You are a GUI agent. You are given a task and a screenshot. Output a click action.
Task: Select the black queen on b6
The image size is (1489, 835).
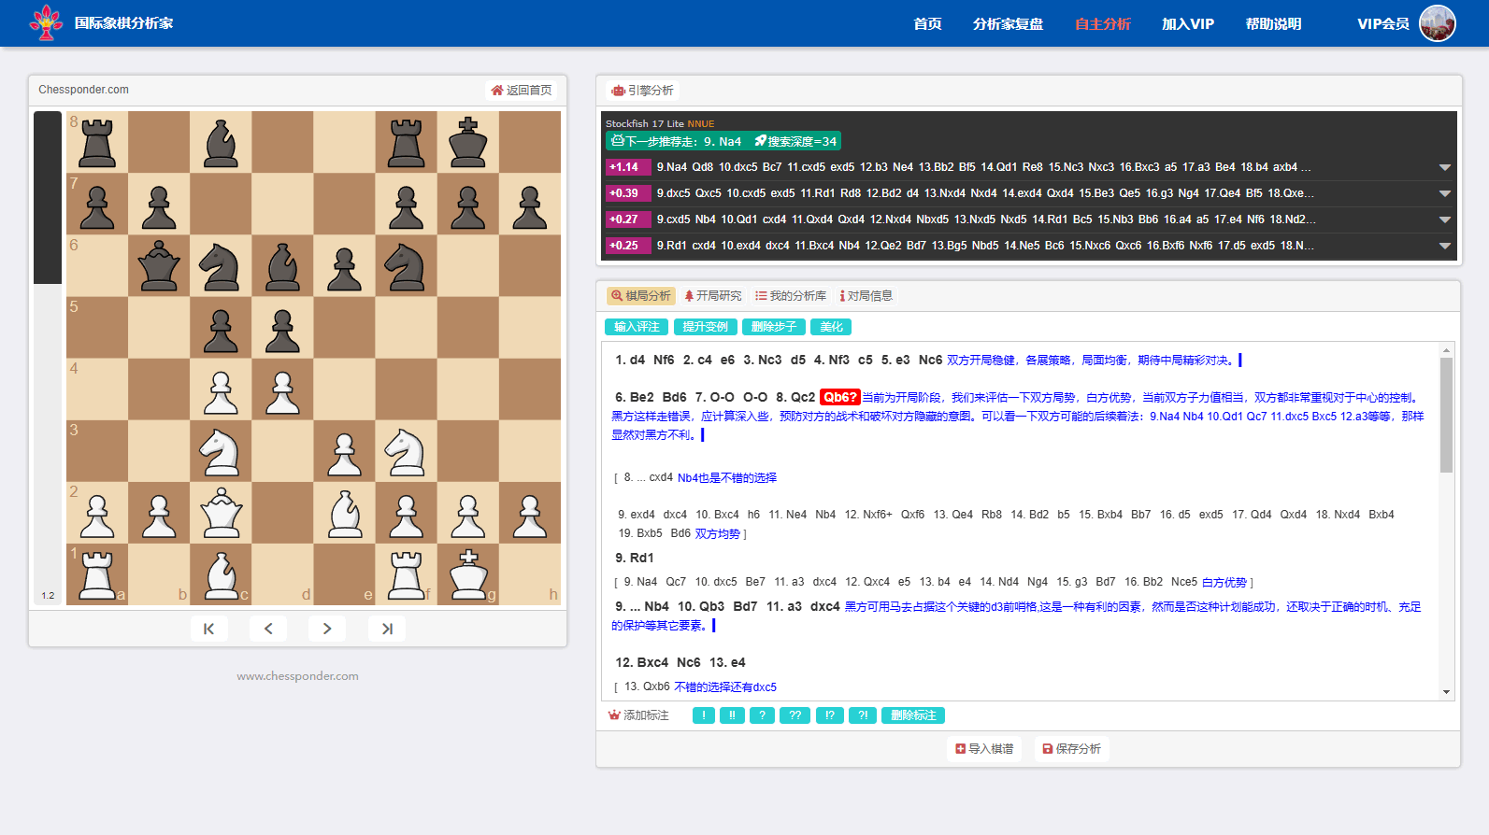pos(159,266)
